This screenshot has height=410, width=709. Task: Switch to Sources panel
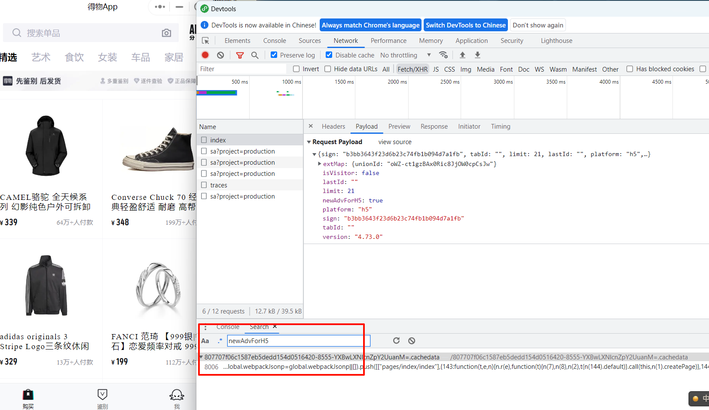pos(310,41)
